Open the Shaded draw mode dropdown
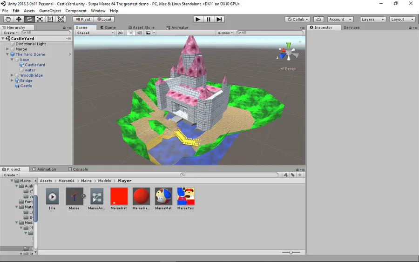This screenshot has width=419, height=262. coord(95,33)
